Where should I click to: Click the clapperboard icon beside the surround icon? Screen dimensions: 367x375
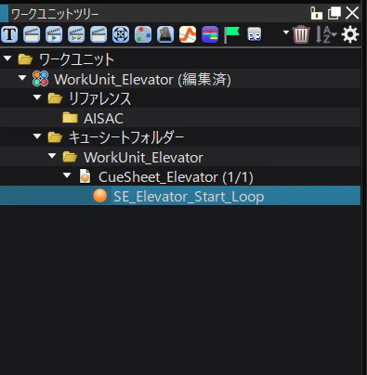98,34
